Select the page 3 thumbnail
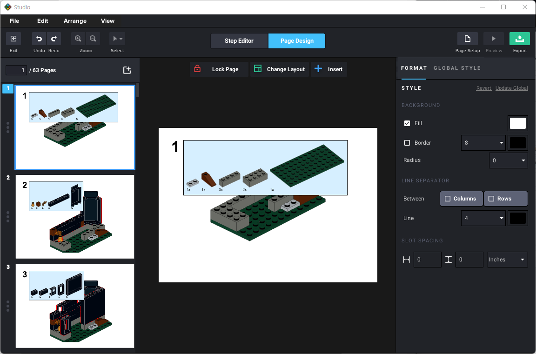This screenshot has width=536, height=354. pos(75,306)
